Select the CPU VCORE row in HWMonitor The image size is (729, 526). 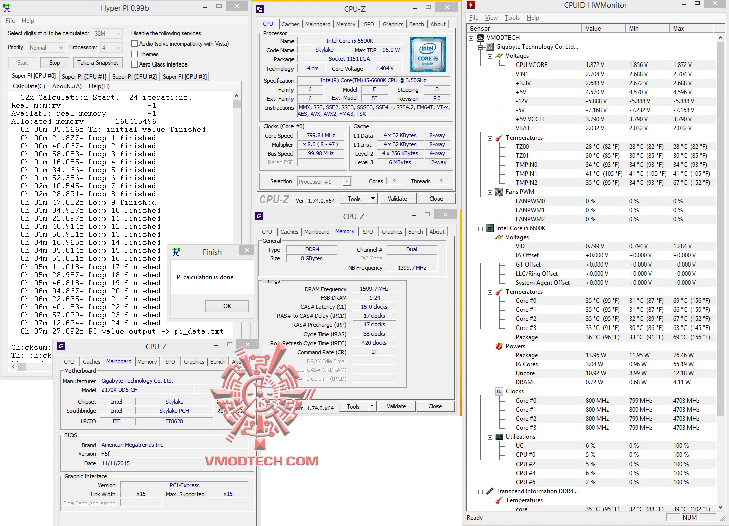[x=614, y=65]
